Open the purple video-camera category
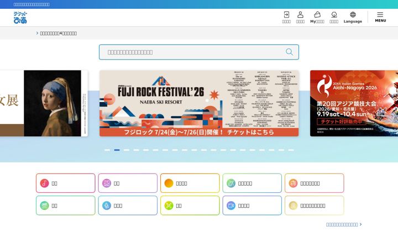This screenshot has width=398, height=248. [252, 205]
